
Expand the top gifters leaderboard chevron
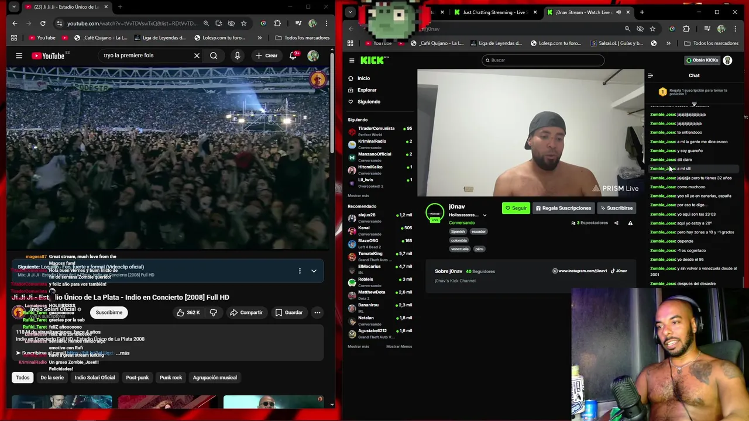click(694, 104)
